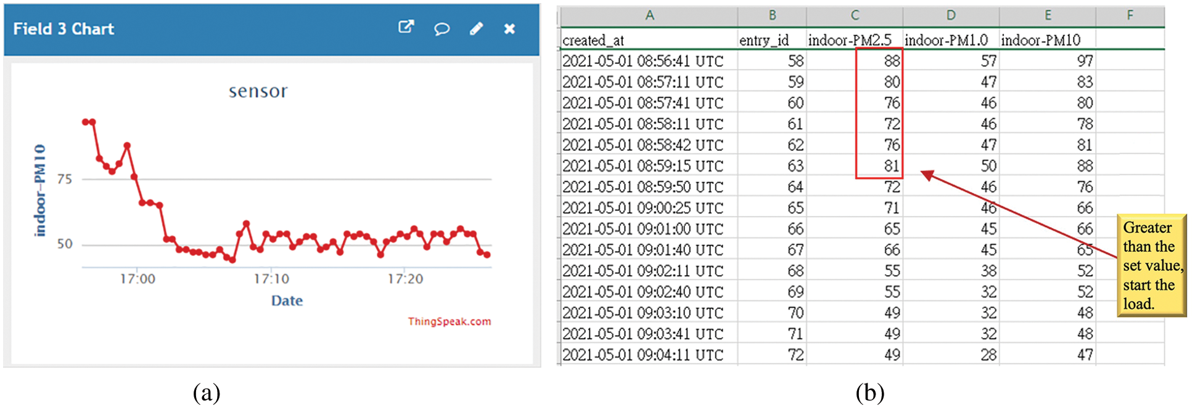Open Field 3 Chart in new window
The image size is (1195, 408).
click(x=406, y=27)
